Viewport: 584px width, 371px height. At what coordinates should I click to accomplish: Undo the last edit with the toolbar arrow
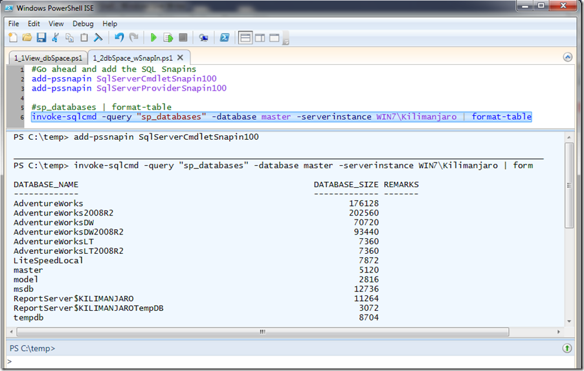coord(119,38)
